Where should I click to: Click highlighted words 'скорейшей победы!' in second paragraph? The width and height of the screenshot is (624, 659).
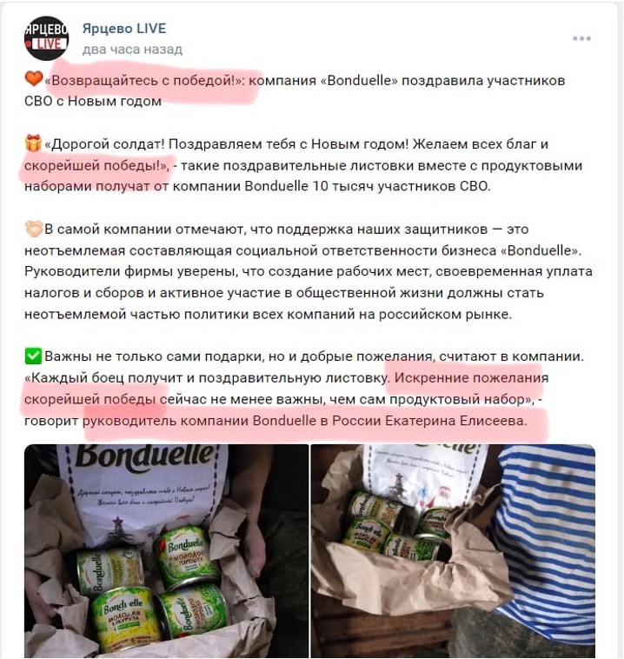[x=96, y=165]
